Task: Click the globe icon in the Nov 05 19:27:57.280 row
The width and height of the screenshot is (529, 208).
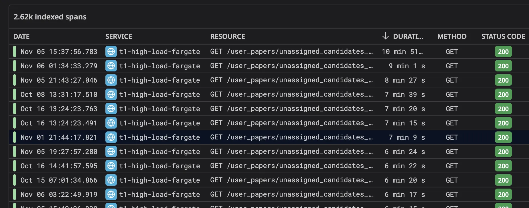Action: (x=111, y=152)
